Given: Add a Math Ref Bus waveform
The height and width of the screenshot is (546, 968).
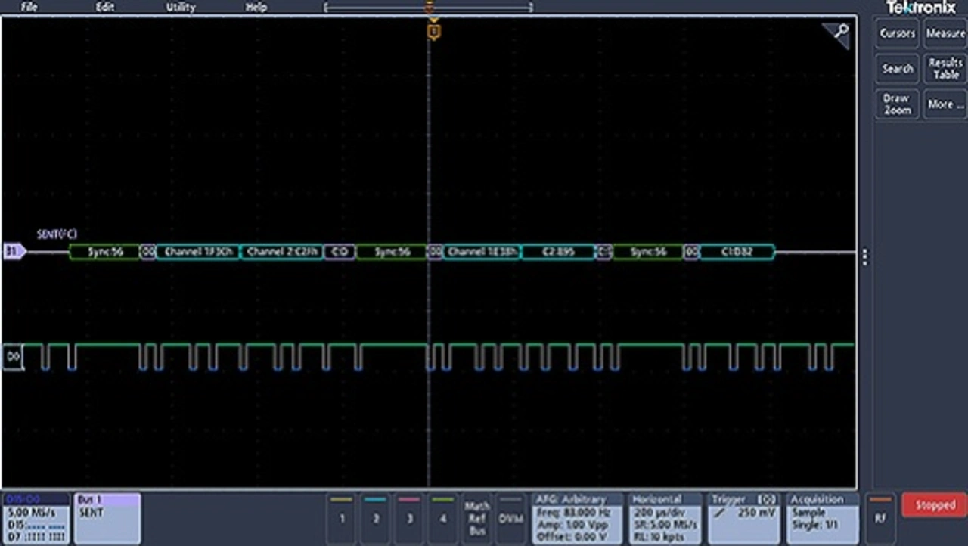Looking at the screenshot, I should pos(476,518).
